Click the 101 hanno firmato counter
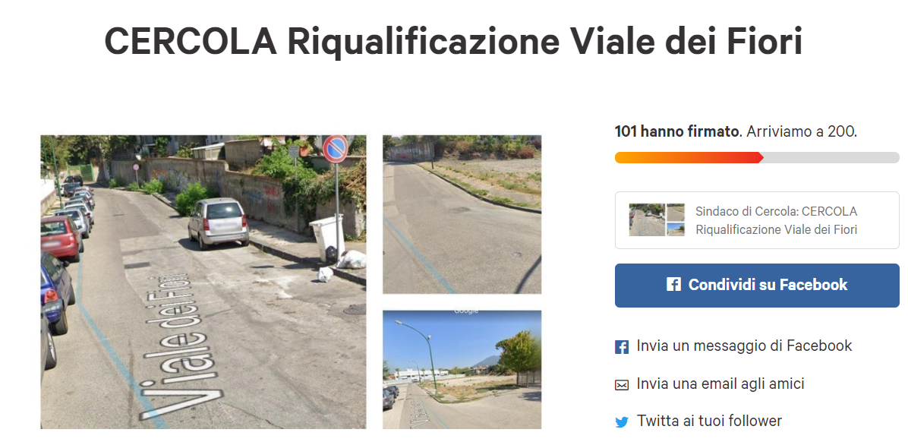 click(677, 131)
